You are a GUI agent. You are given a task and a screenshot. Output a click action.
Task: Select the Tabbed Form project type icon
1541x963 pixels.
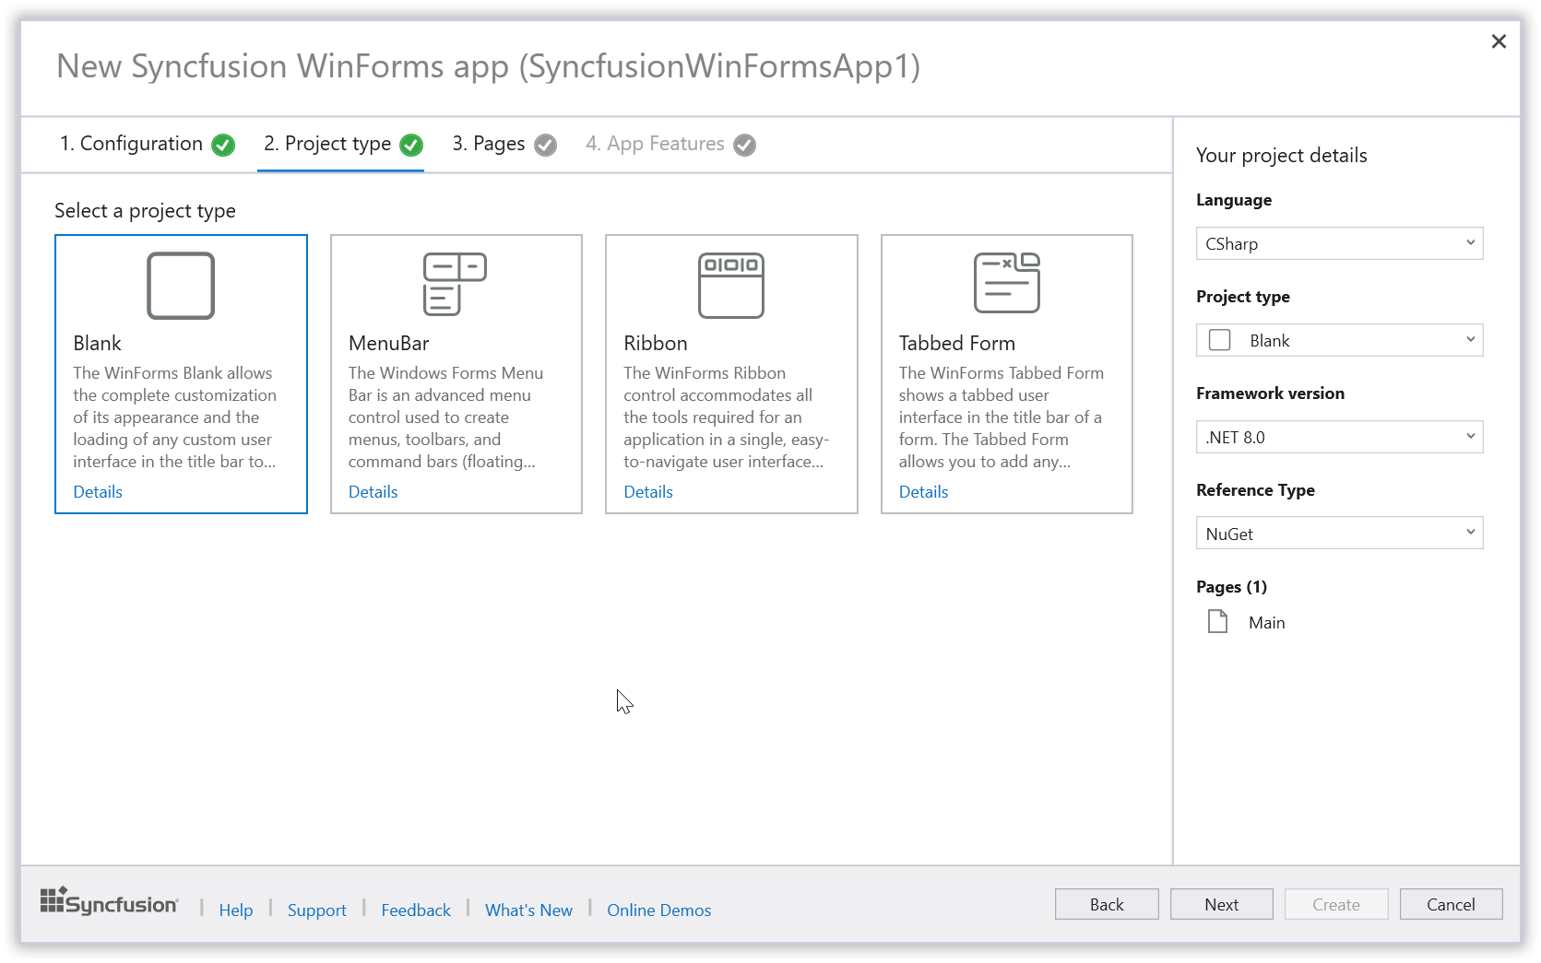1007,283
